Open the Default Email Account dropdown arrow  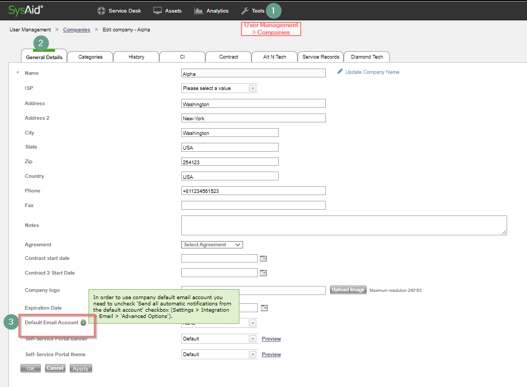(252, 323)
